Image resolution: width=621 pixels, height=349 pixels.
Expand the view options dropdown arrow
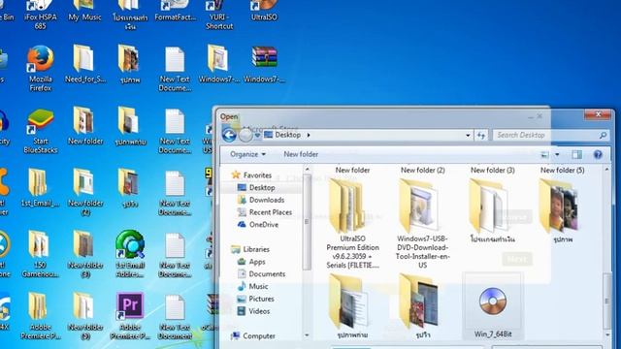[557, 154]
